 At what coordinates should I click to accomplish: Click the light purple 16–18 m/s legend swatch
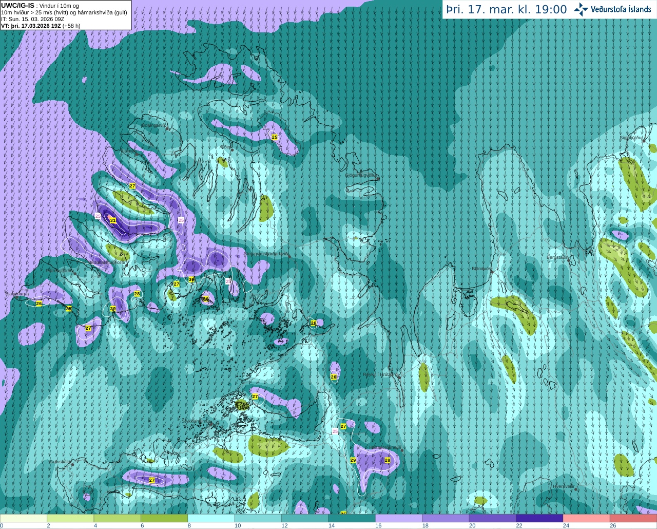[399, 518]
